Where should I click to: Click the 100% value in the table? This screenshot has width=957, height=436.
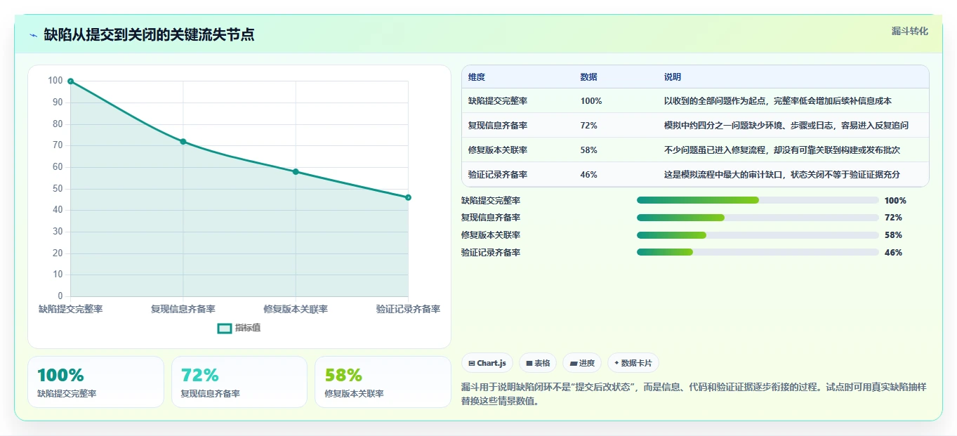click(591, 101)
